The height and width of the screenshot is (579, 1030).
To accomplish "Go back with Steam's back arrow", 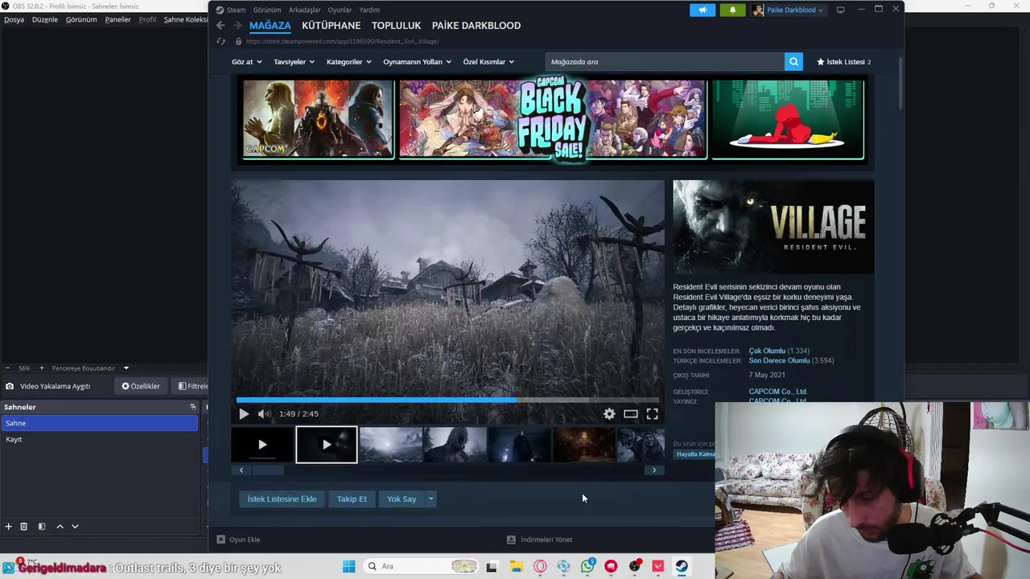I will 220,26.
